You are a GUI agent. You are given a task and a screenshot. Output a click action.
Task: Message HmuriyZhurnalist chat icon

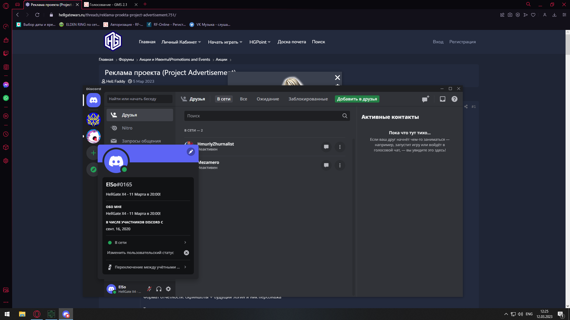326,147
